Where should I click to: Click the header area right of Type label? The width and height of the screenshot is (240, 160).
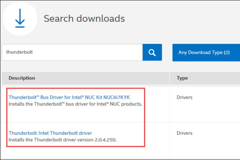(214, 78)
